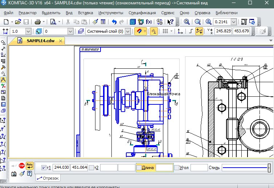Screen dimensions: 274x188
Task: Click the copy properties brush icon
Action: coord(95,22)
